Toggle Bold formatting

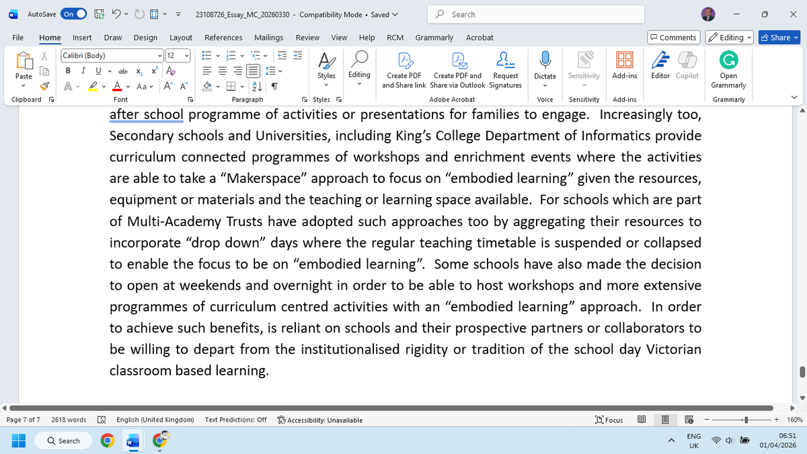[x=68, y=71]
